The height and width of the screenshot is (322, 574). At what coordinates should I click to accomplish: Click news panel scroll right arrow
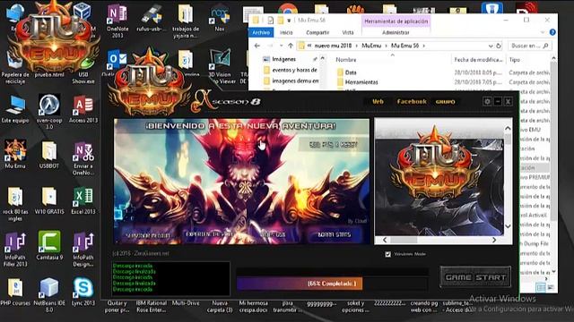tap(494, 240)
